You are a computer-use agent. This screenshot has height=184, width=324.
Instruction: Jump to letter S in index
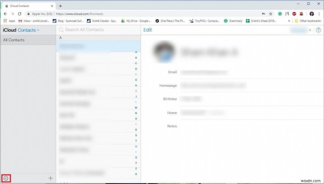click(x=136, y=135)
